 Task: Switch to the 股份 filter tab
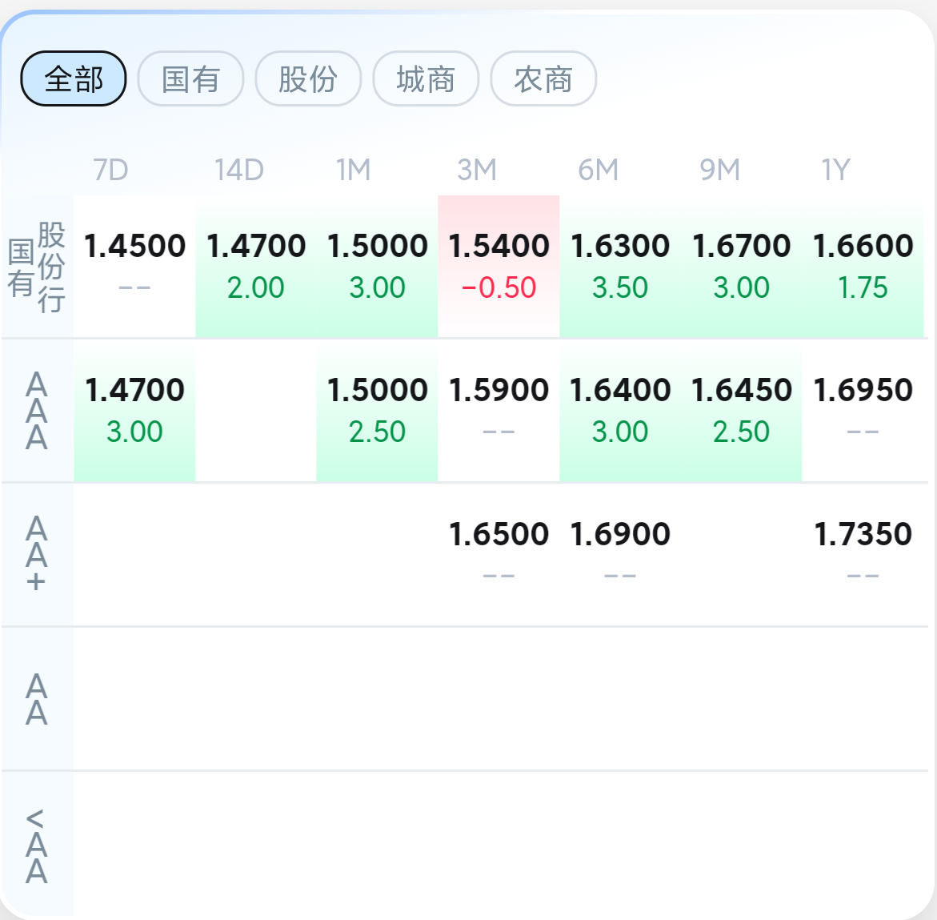pos(308,78)
